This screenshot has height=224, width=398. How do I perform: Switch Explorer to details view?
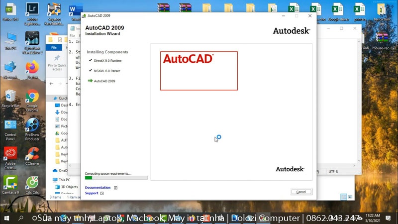(x=344, y=197)
